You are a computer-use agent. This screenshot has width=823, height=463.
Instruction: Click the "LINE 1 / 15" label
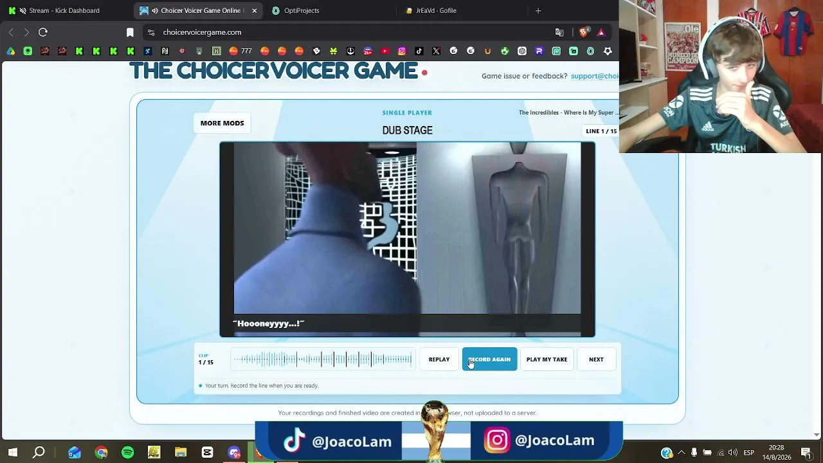click(x=601, y=131)
